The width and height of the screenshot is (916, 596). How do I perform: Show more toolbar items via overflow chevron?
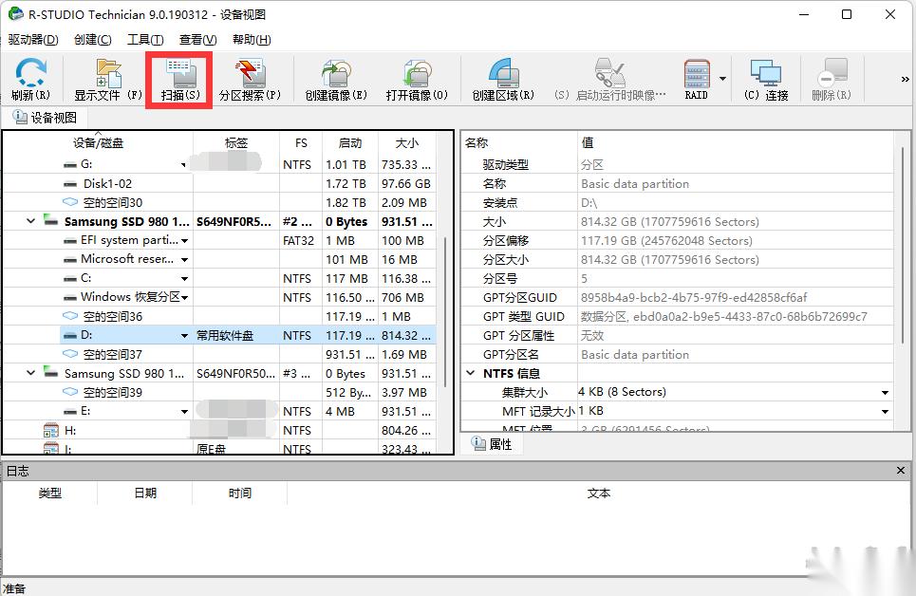(x=905, y=79)
